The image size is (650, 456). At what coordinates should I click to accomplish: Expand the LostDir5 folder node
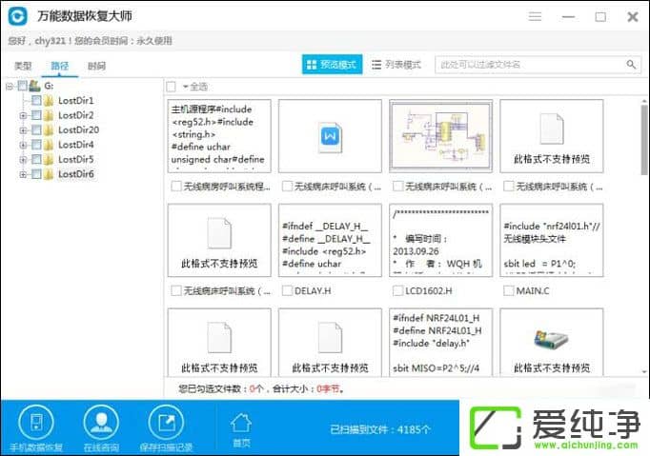(24, 160)
